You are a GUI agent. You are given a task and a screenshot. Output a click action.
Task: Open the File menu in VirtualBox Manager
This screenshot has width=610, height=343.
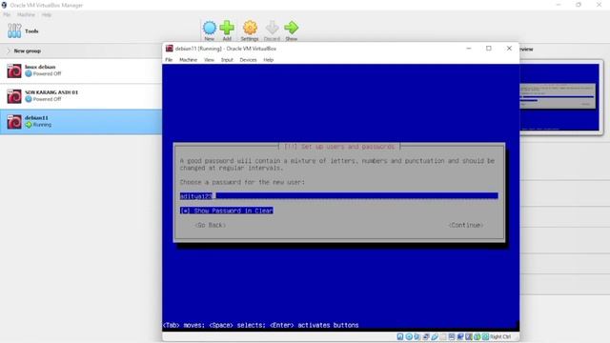7,15
